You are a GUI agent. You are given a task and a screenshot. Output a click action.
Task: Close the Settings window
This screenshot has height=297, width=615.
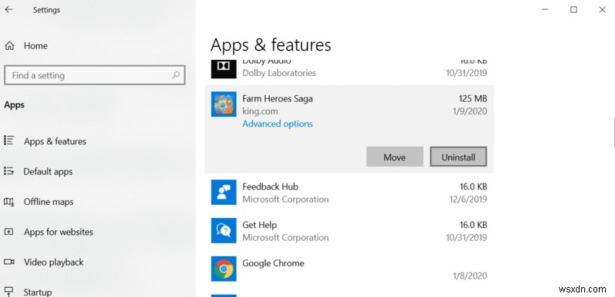(602, 10)
